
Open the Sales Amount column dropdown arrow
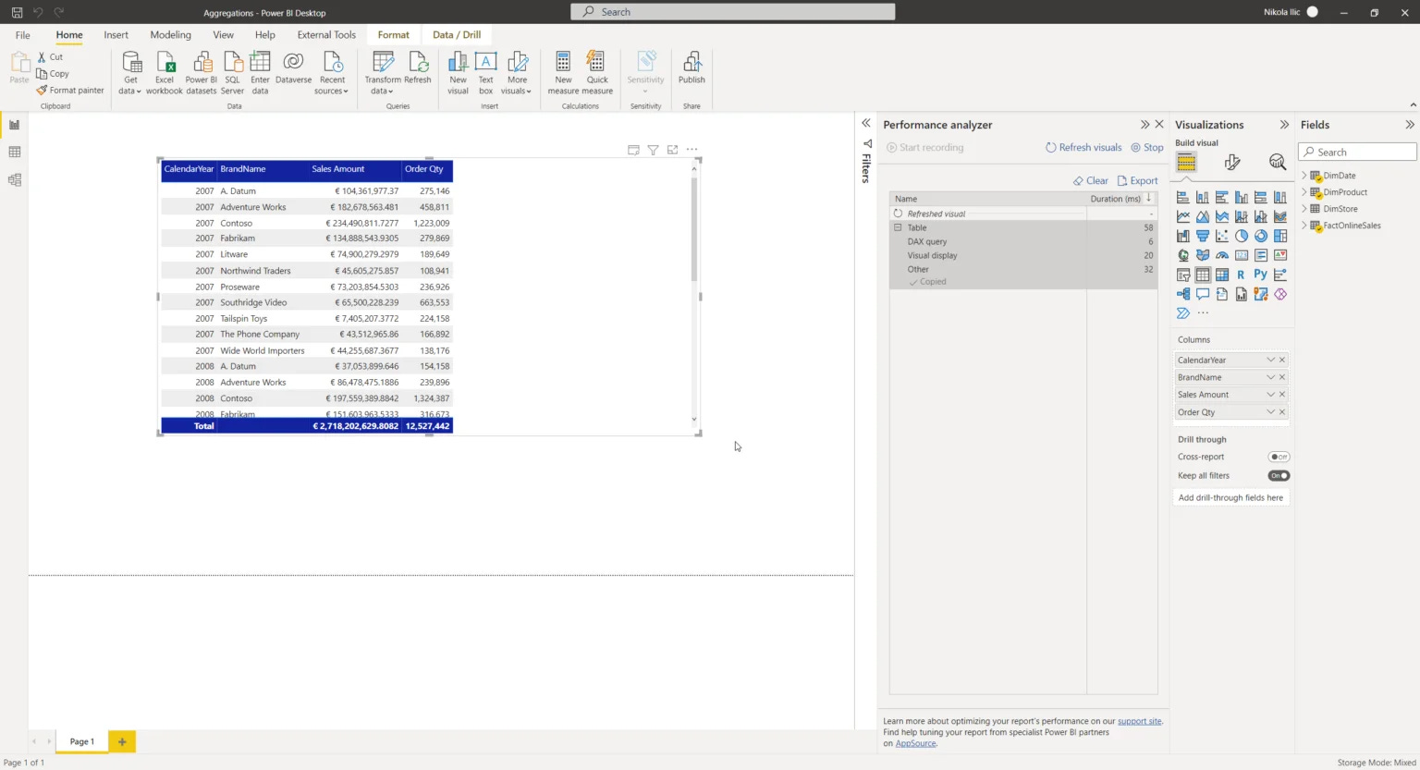(x=1270, y=395)
